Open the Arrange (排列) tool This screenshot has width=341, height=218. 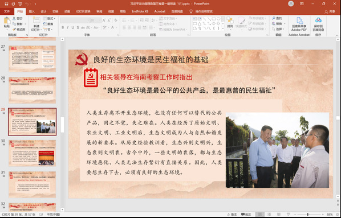(x=230, y=22)
